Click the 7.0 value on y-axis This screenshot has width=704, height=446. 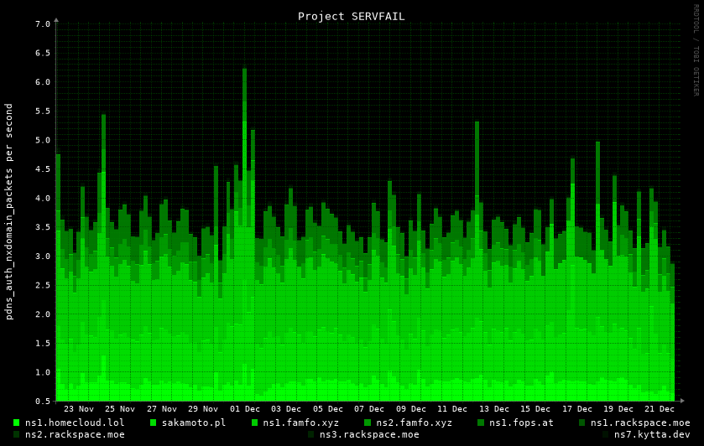pos(43,24)
